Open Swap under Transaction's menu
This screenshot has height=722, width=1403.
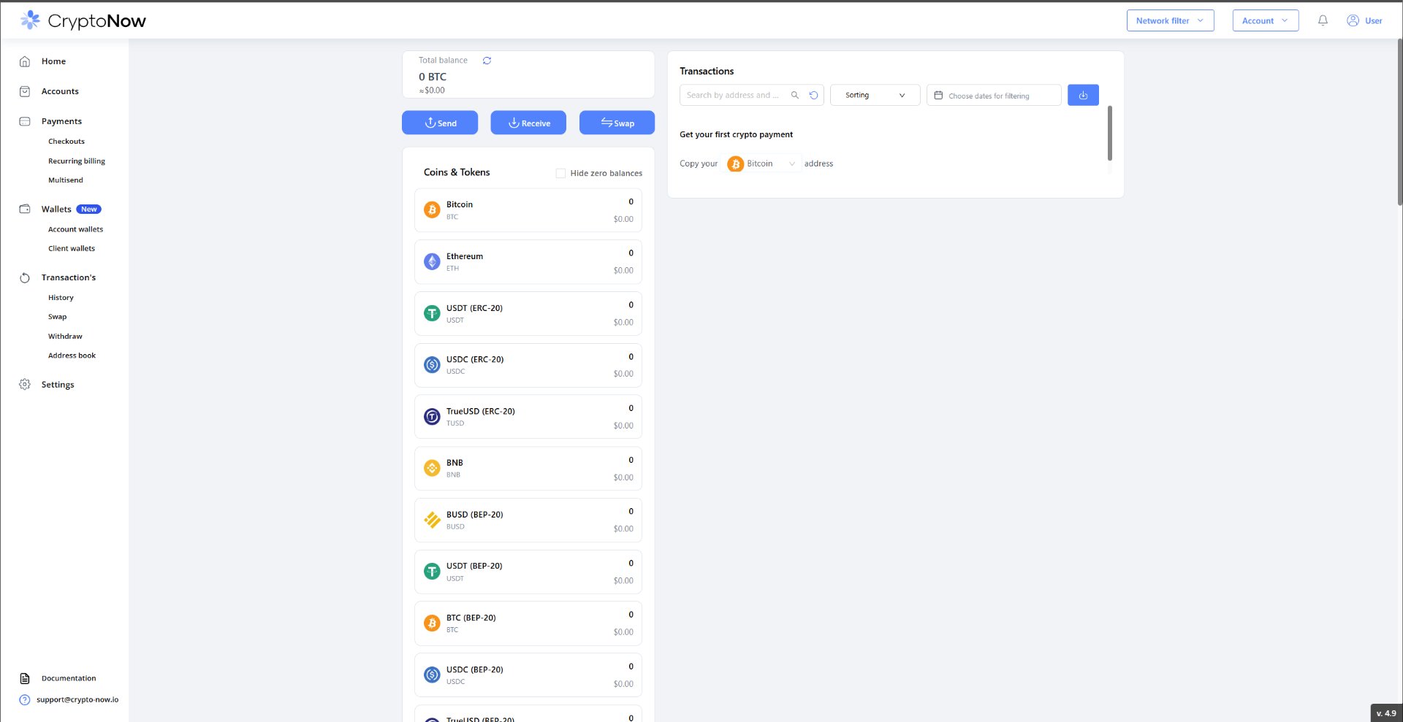[x=58, y=317]
